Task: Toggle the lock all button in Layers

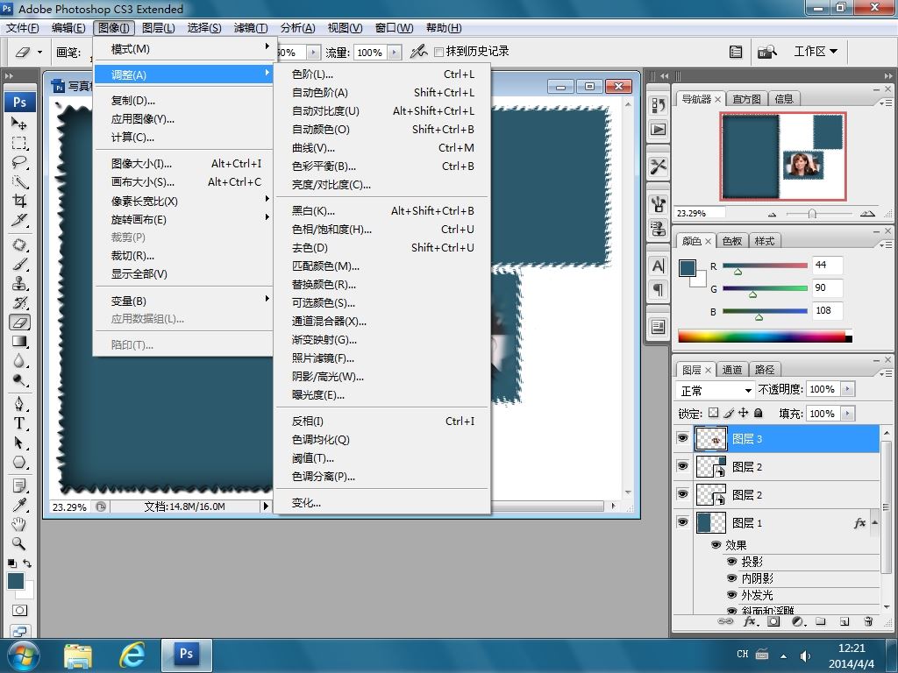Action: coord(759,413)
